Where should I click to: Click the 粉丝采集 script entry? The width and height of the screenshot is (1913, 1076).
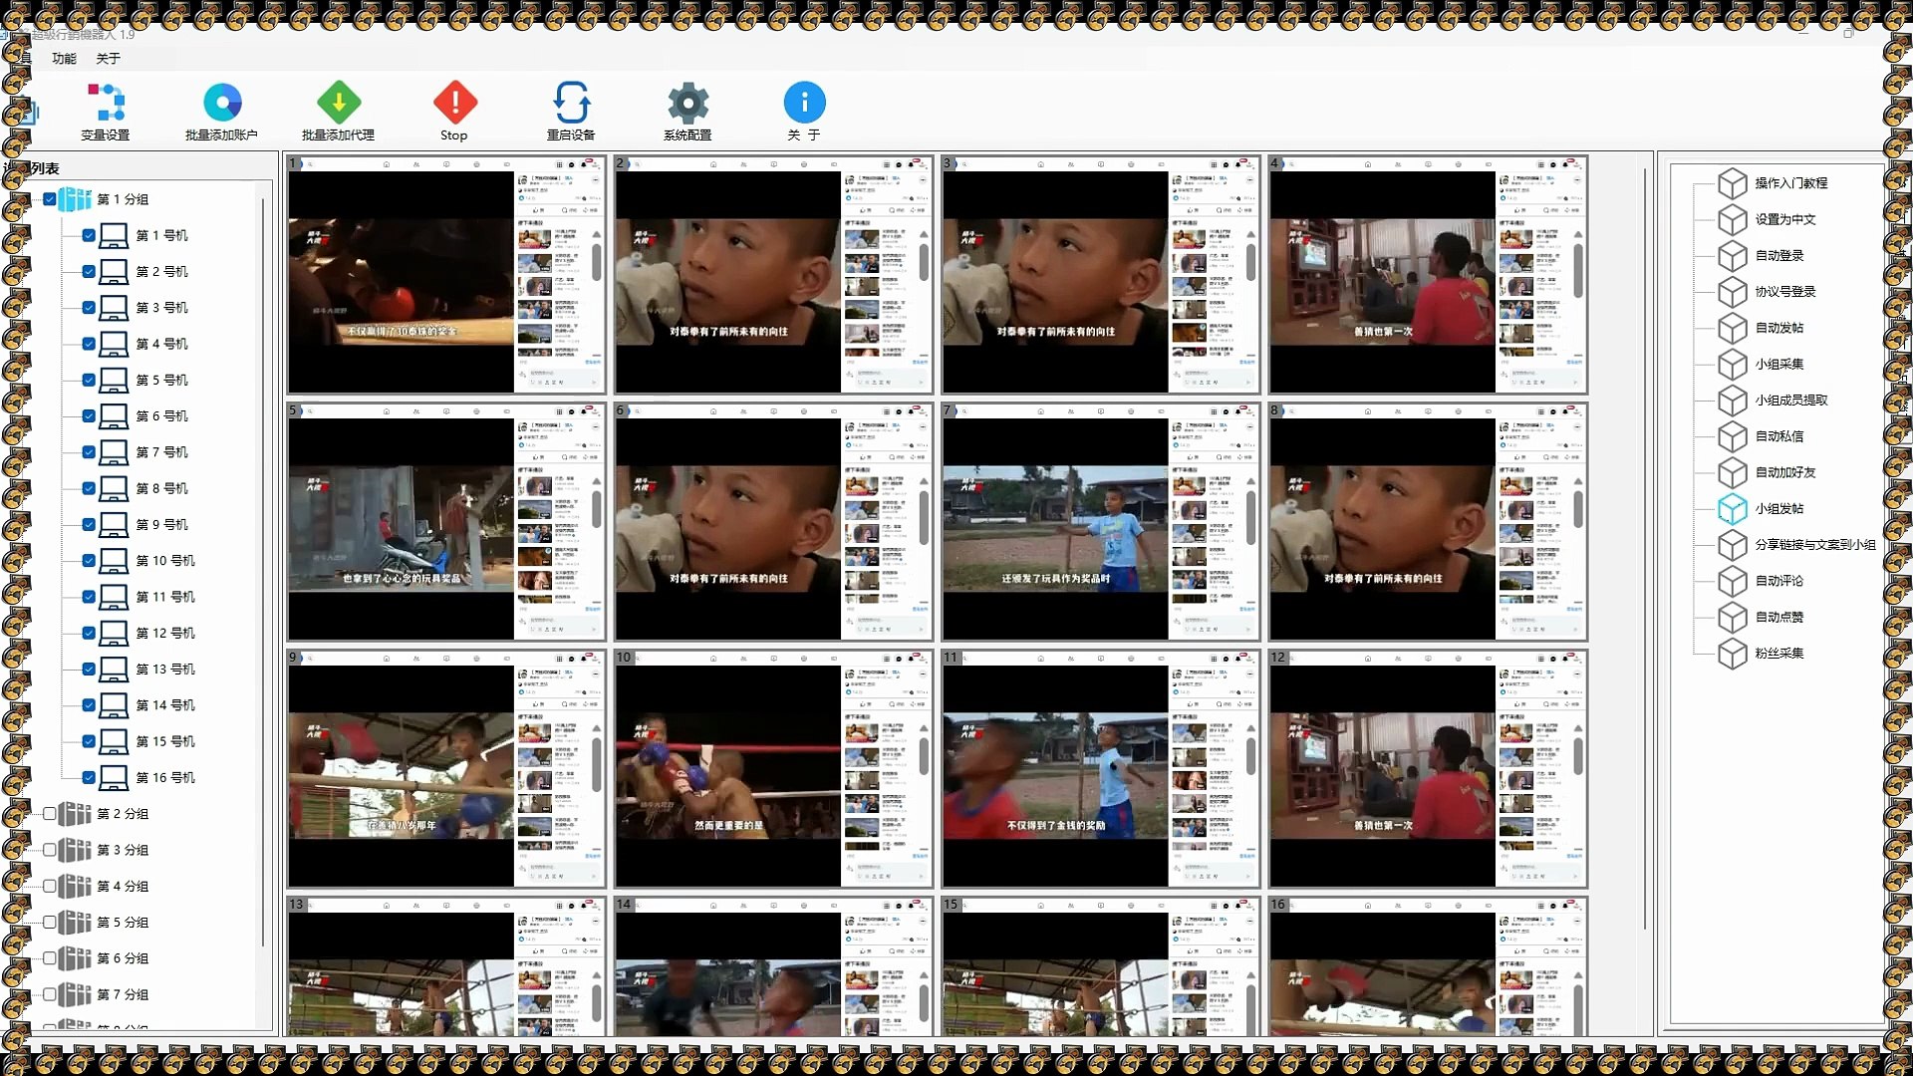pyautogui.click(x=1778, y=654)
